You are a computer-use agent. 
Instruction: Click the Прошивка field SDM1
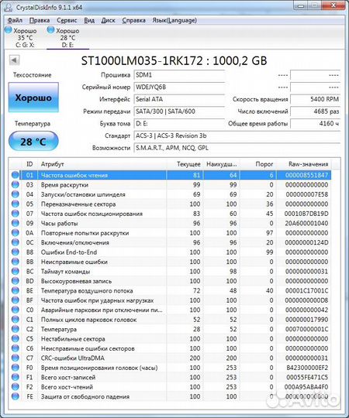179,75
